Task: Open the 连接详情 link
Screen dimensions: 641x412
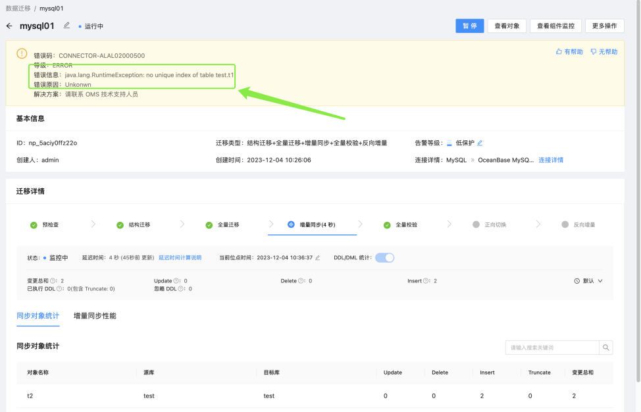Action: click(551, 160)
